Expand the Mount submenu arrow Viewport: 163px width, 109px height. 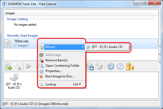click(x=83, y=47)
